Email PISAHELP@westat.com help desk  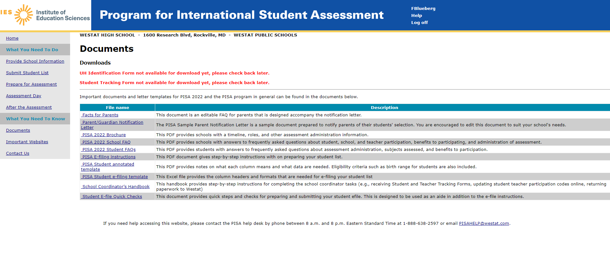(x=484, y=223)
